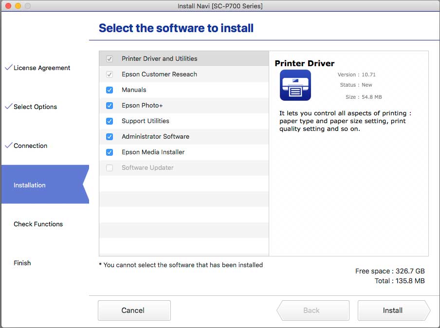This screenshot has width=440, height=328.
Task: Check the Software Updater checkbox
Action: (110, 168)
